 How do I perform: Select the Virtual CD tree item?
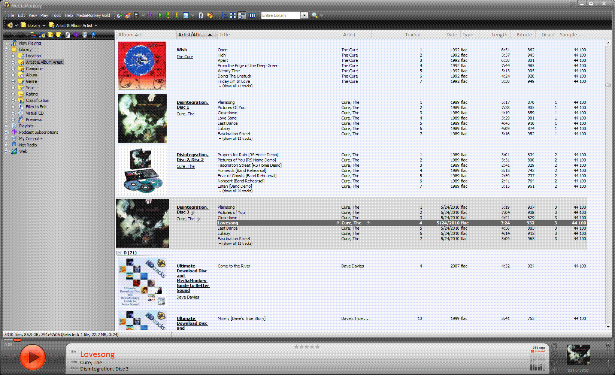coord(34,113)
